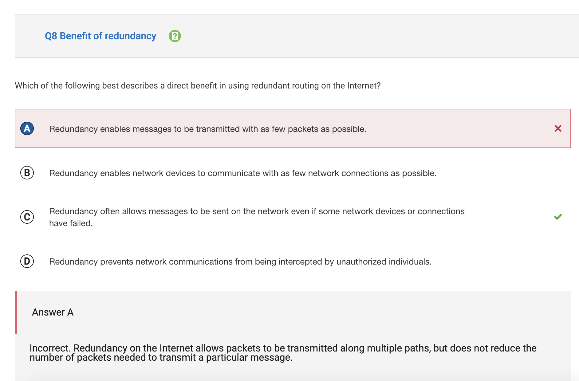
Task: Select answer choice A radio circle
Action: coord(27,128)
